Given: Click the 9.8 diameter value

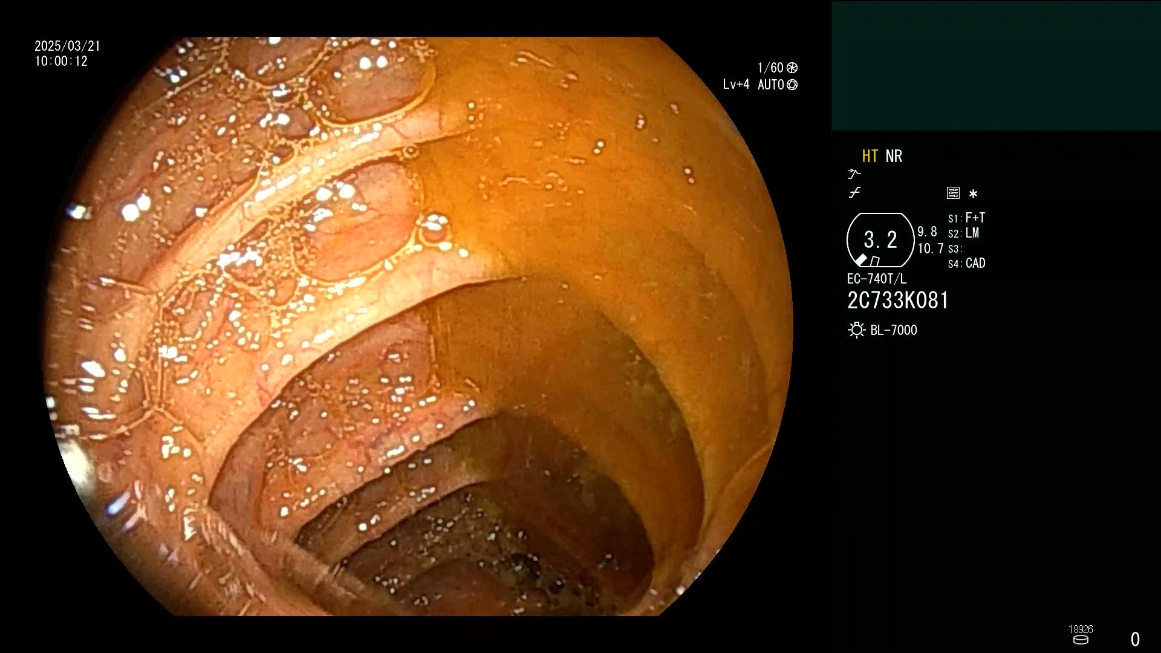Looking at the screenshot, I should (x=927, y=232).
